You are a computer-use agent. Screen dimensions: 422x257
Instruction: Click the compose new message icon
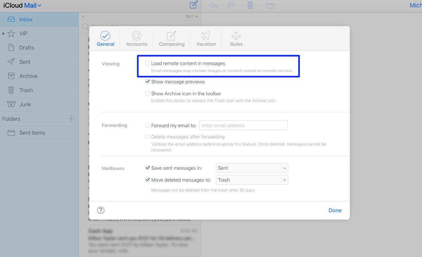[193, 5]
